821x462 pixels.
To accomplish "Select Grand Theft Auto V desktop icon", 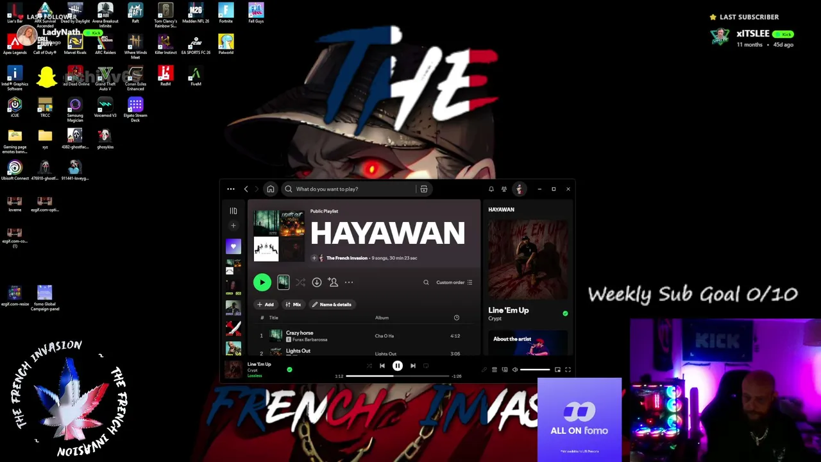I will (105, 78).
